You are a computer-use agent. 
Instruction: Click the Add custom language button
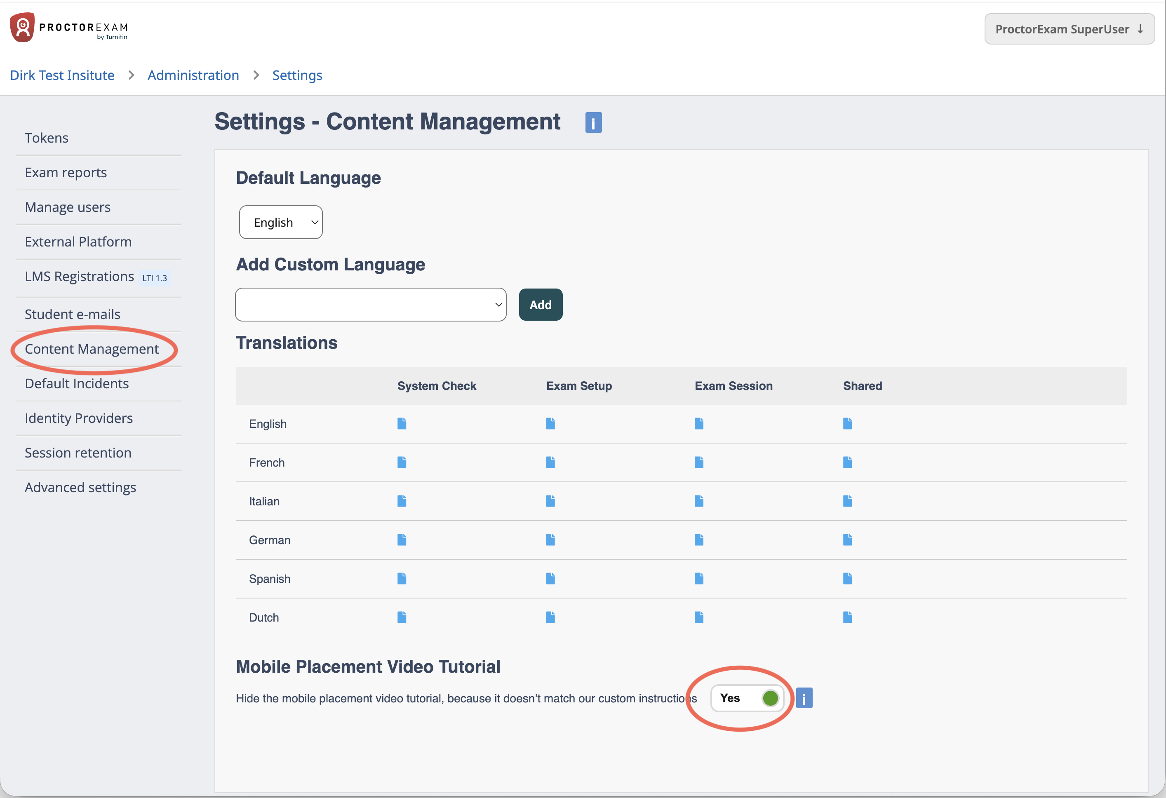[541, 305]
